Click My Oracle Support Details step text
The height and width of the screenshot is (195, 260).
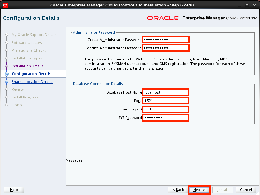pyautogui.click(x=34, y=35)
